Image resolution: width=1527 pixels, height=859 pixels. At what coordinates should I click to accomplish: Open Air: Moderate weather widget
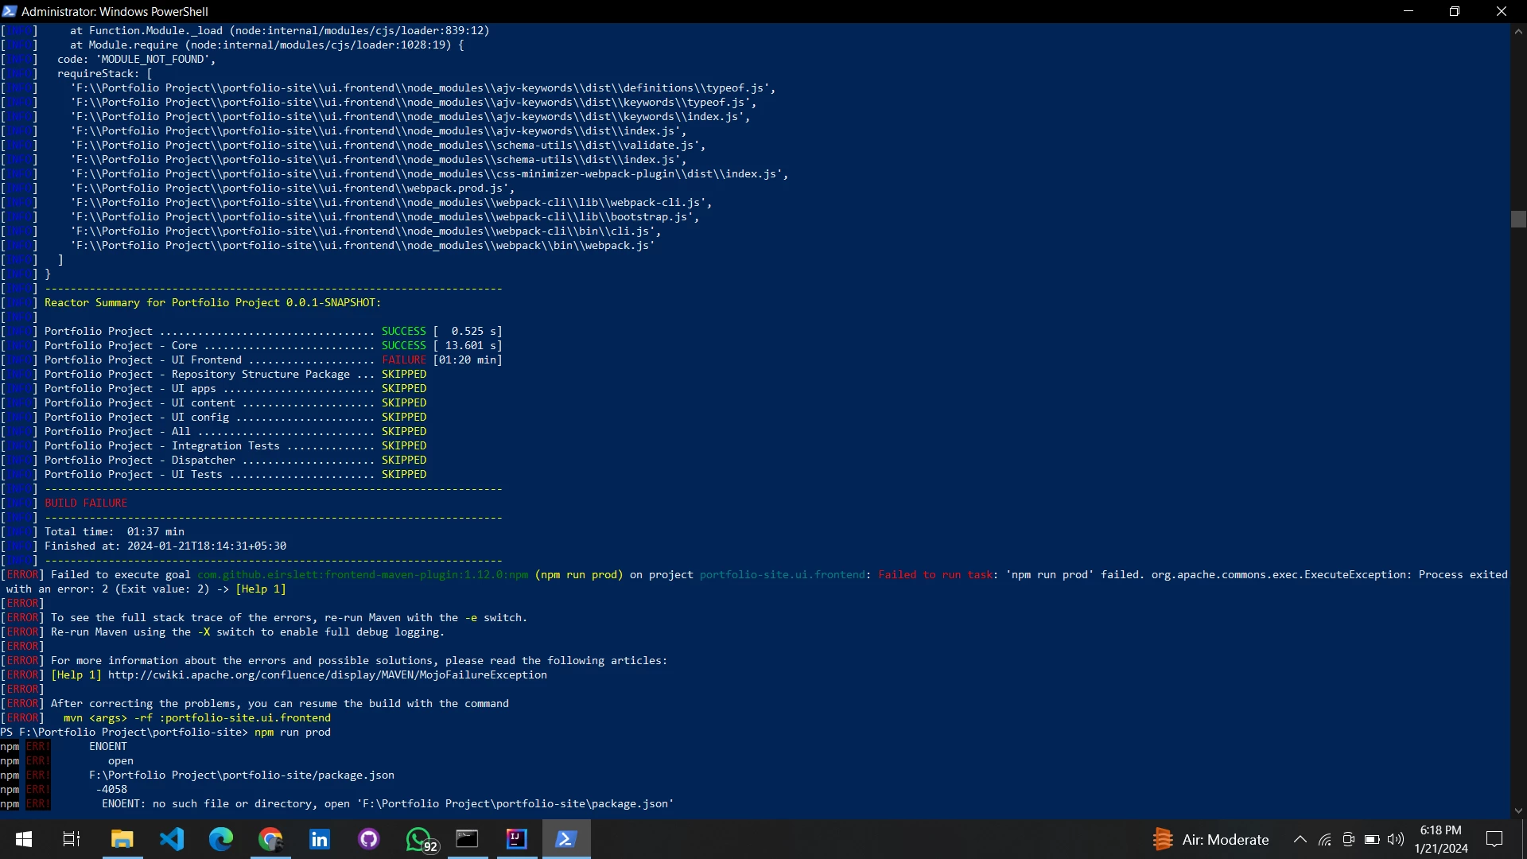[x=1210, y=839]
